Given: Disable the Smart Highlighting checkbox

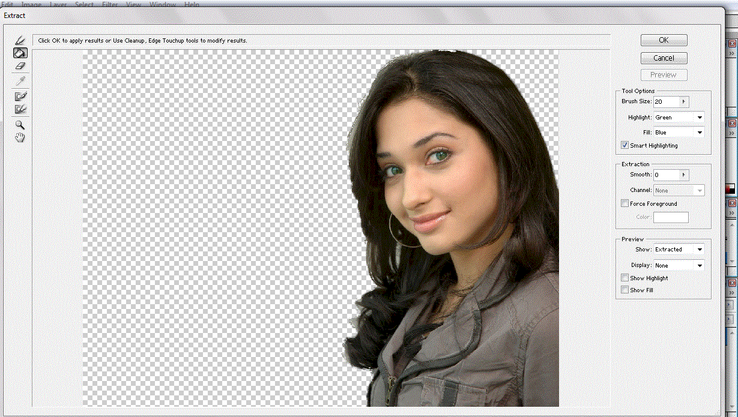Looking at the screenshot, I should 625,145.
